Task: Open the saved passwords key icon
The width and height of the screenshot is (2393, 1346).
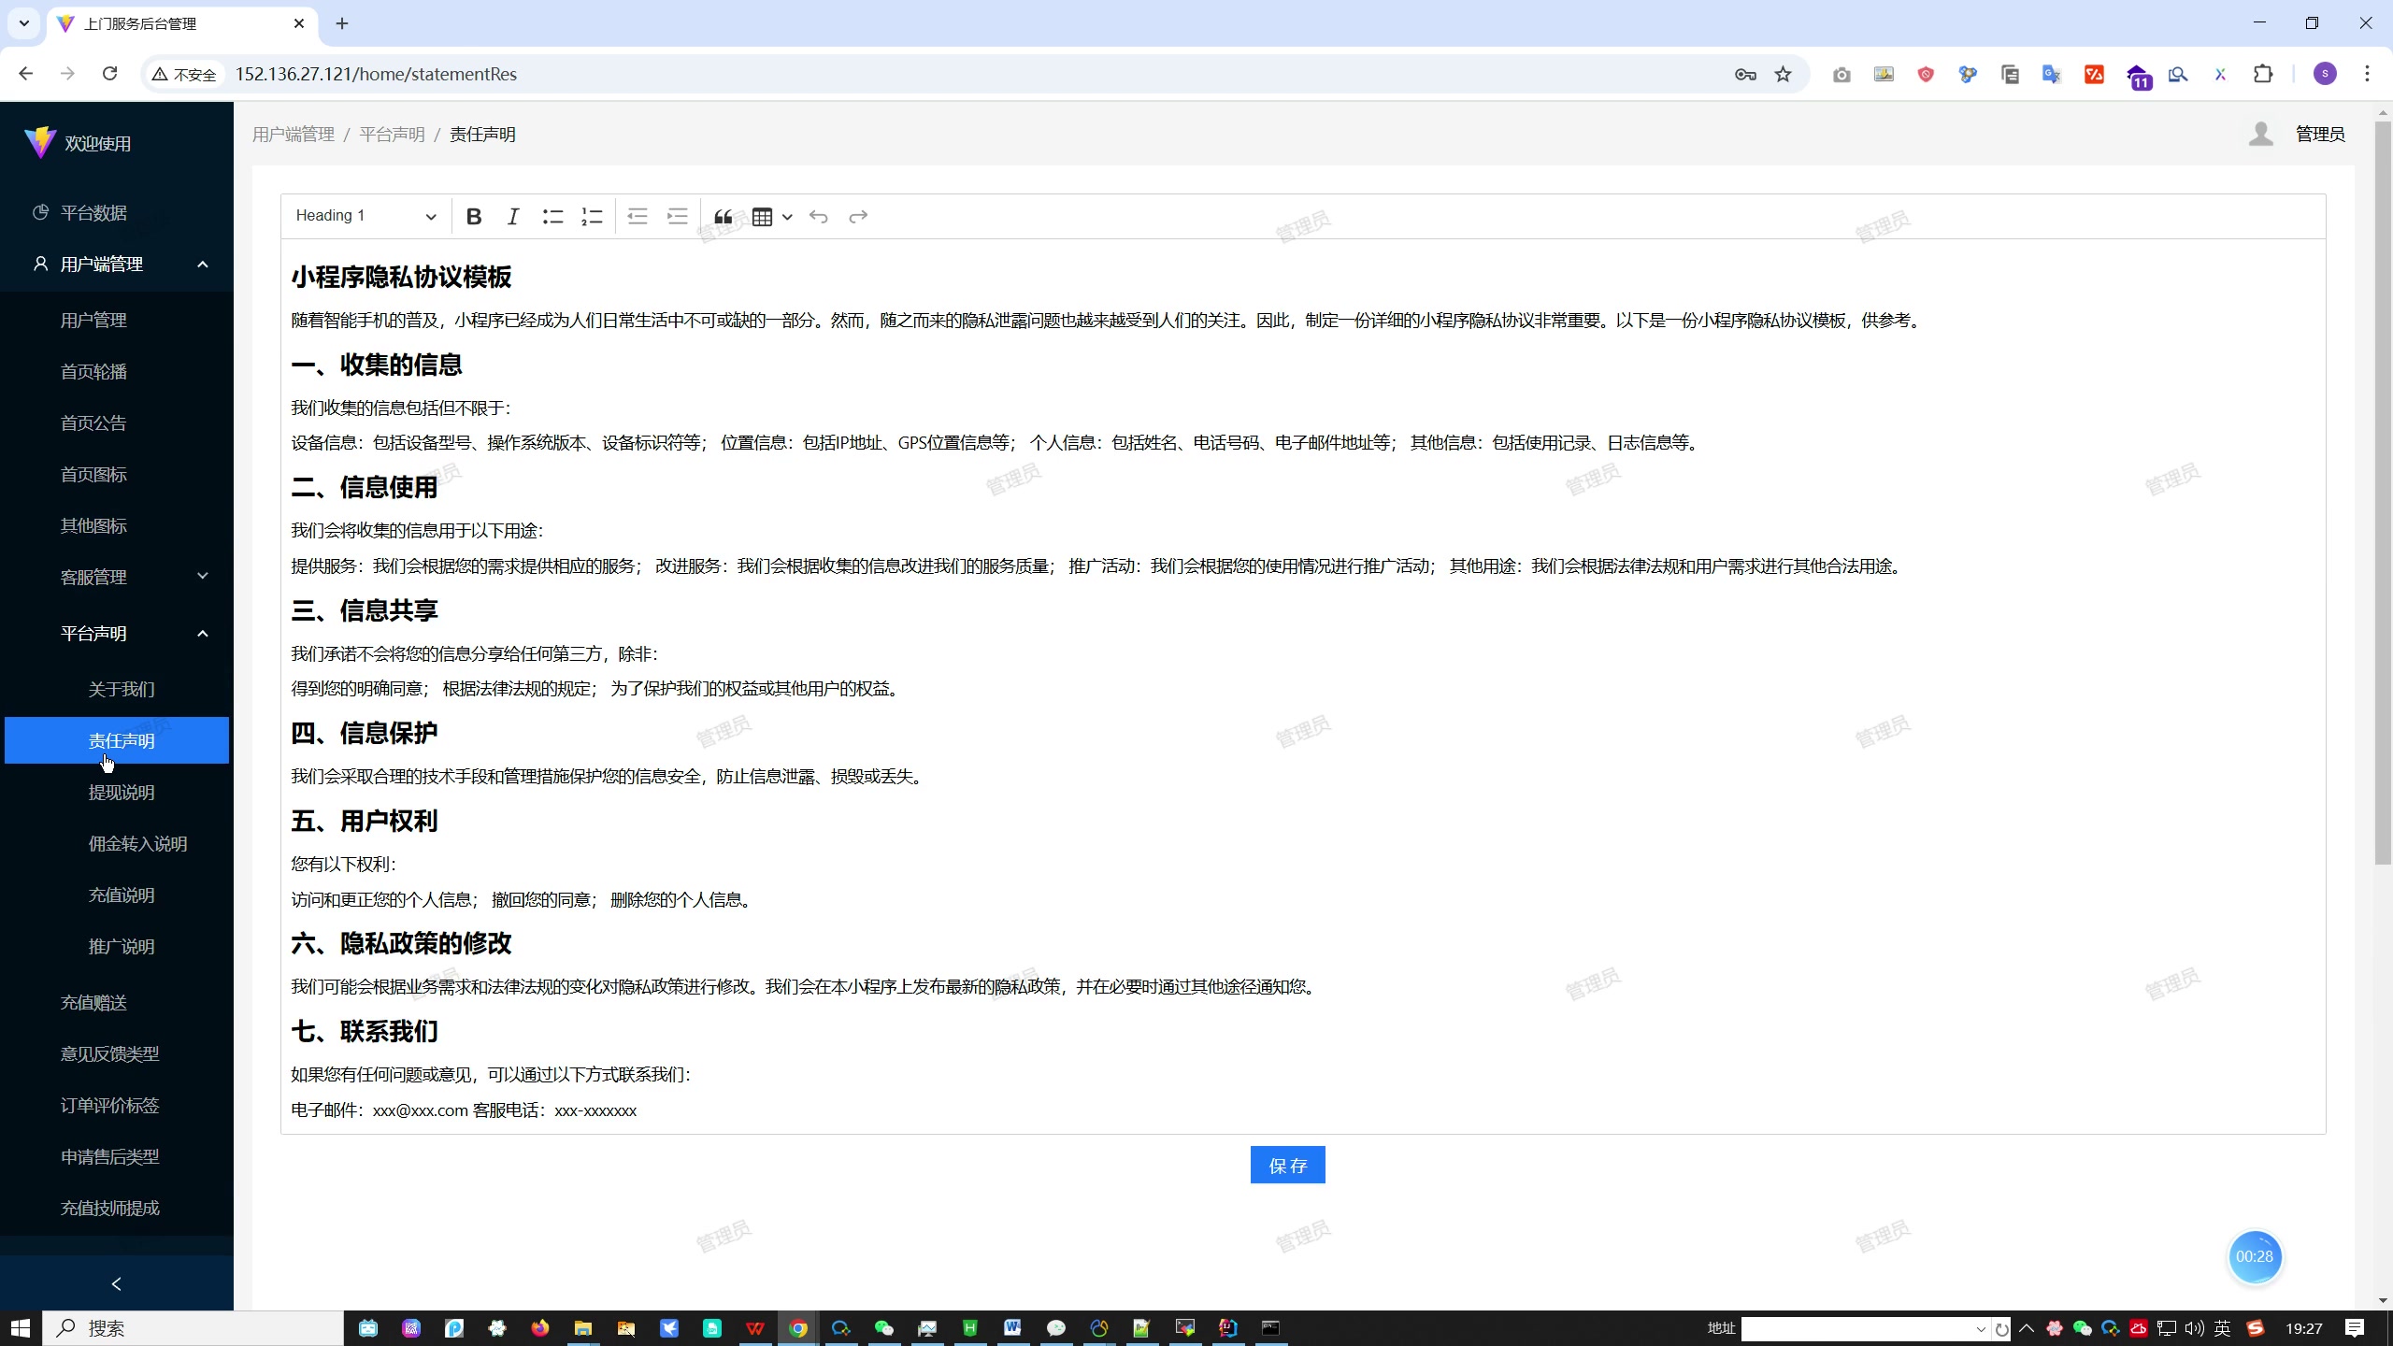Action: (x=1745, y=74)
